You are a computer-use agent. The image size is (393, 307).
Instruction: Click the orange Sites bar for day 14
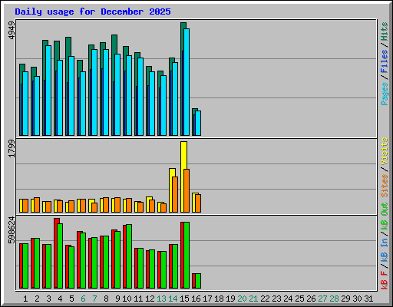(x=175, y=194)
